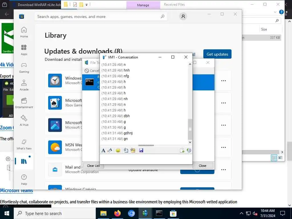292x219 pixels.
Task: Open Entertainment in the Store sidebar
Action: (x=24, y=103)
